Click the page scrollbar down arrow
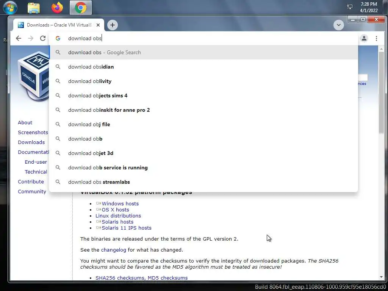The image size is (388, 291). point(381,277)
